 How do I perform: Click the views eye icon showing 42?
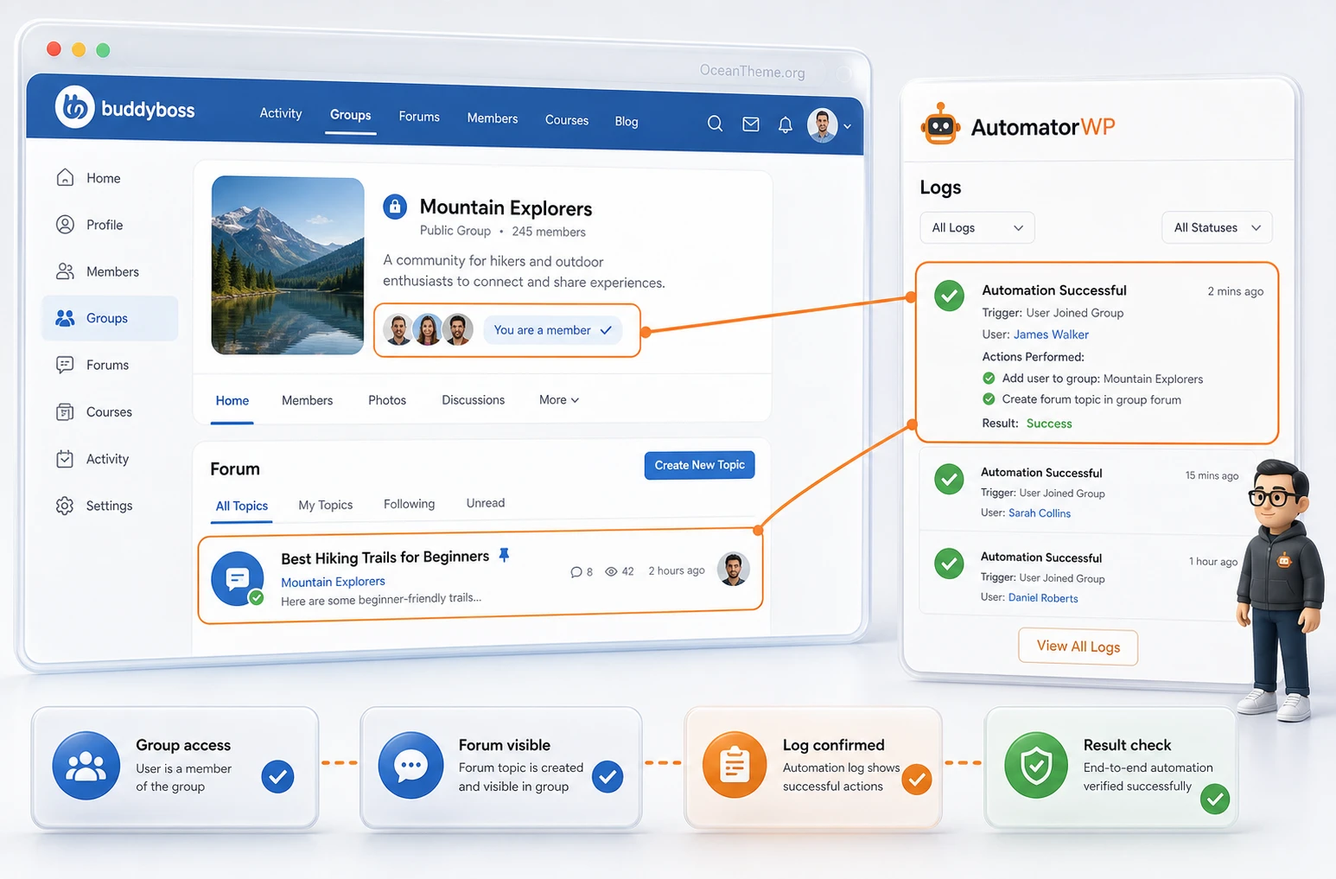click(611, 571)
